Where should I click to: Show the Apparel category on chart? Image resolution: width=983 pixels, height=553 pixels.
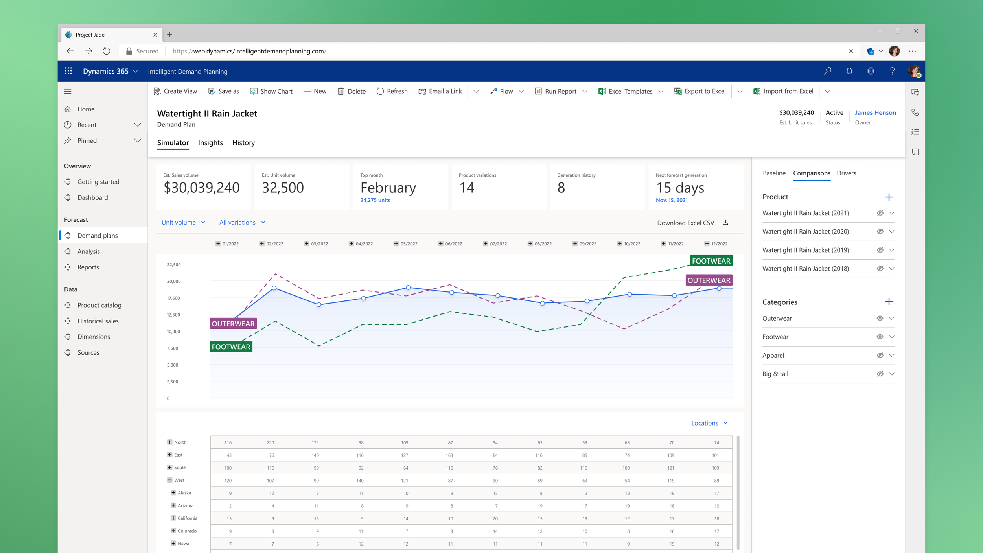point(880,355)
